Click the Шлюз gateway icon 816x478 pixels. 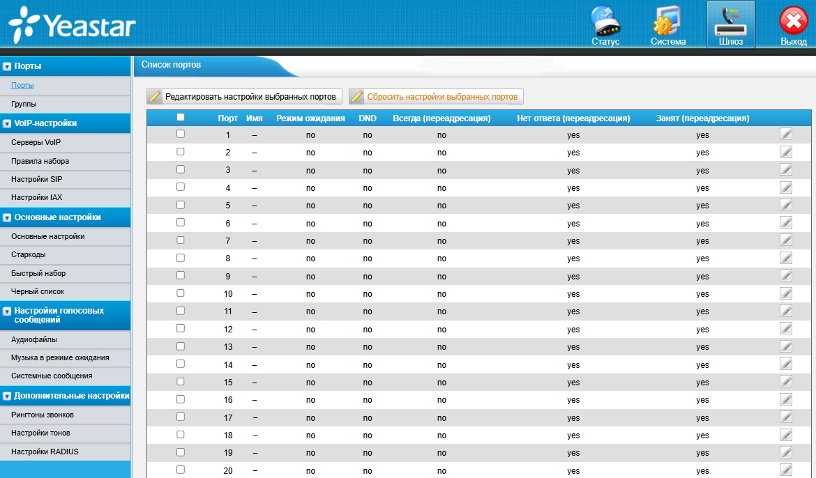coord(730,25)
